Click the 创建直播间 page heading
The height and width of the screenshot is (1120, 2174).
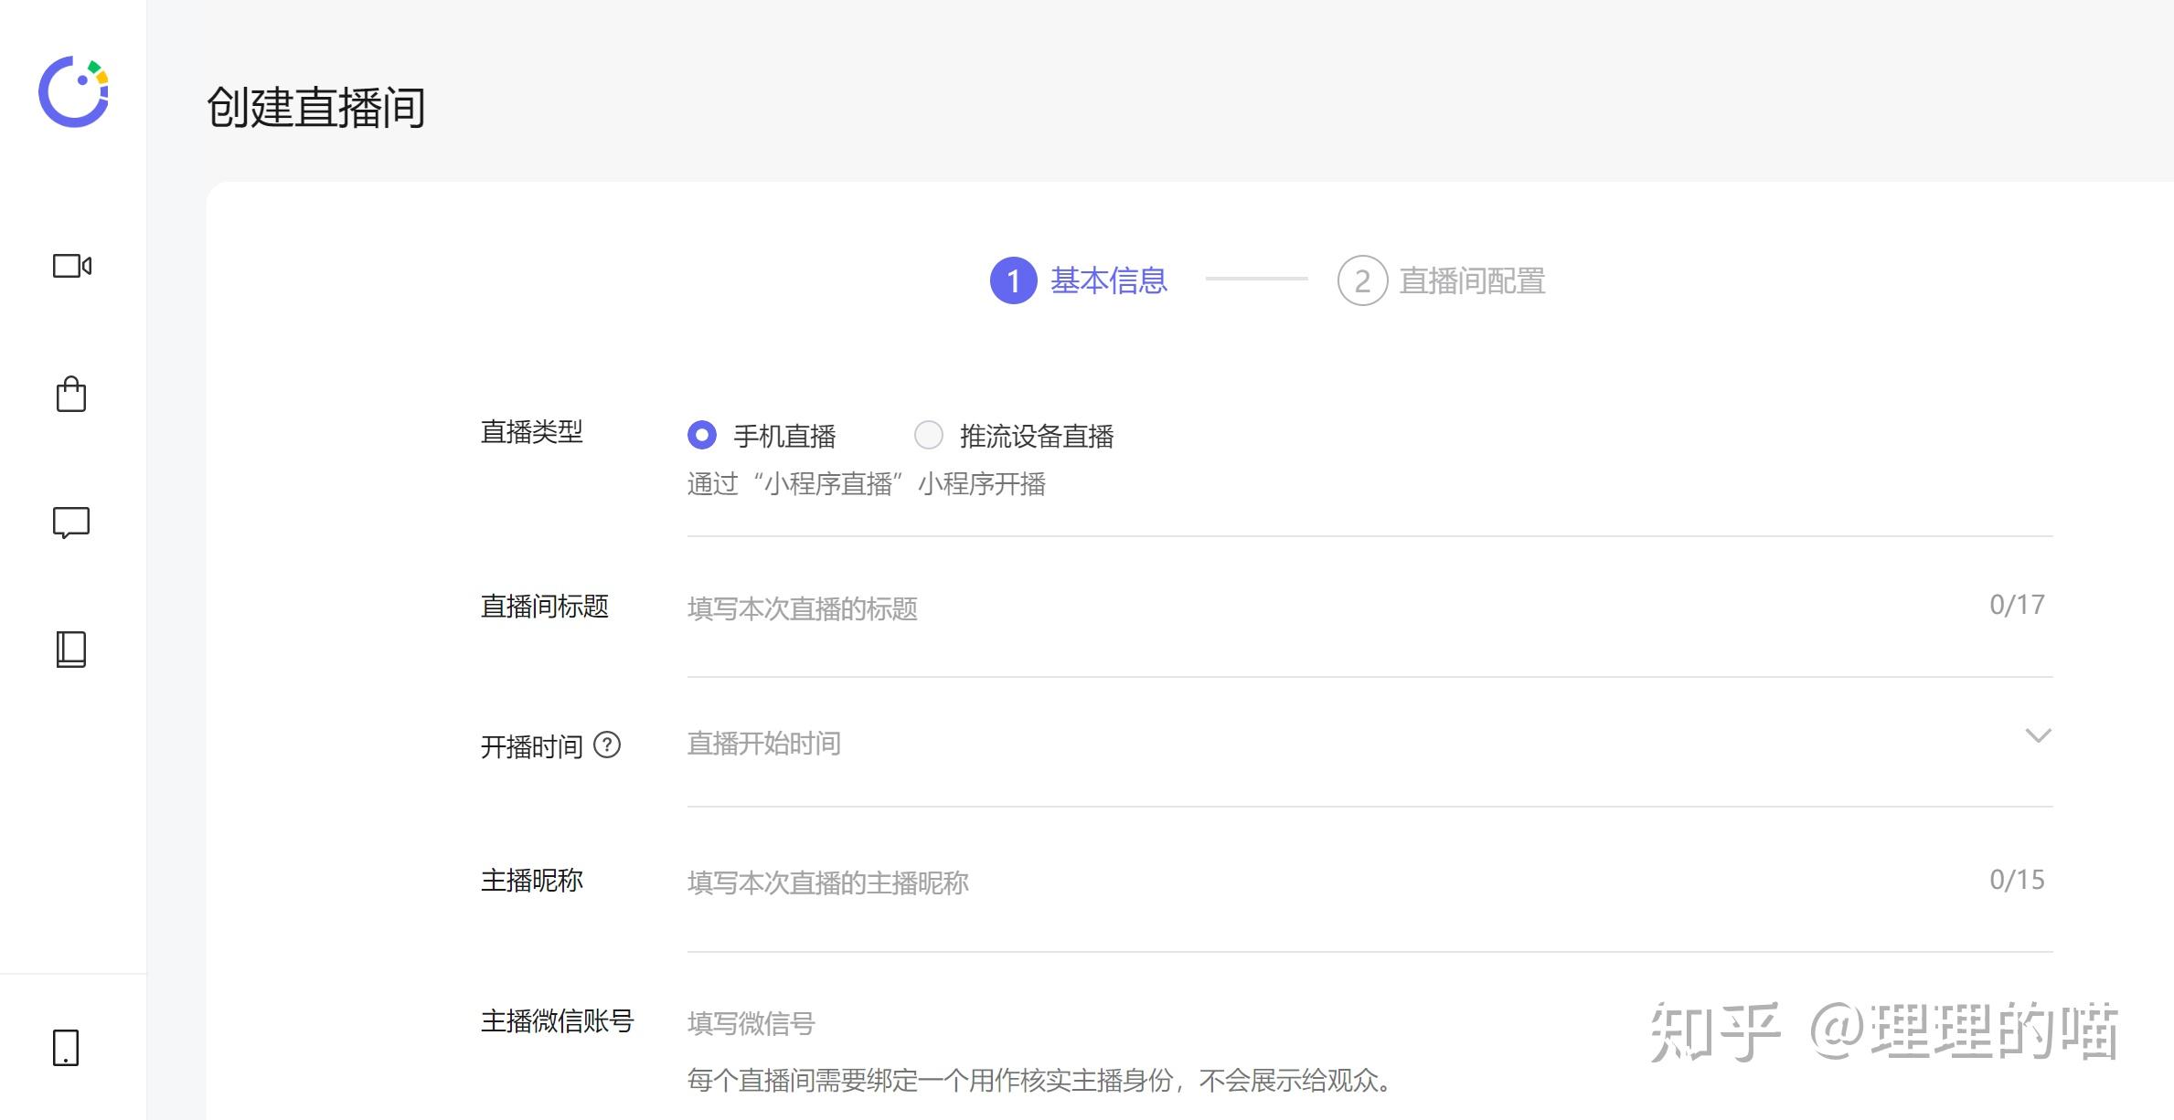tap(316, 108)
